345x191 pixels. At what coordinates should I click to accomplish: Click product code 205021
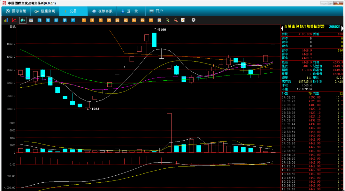[x=335, y=26]
